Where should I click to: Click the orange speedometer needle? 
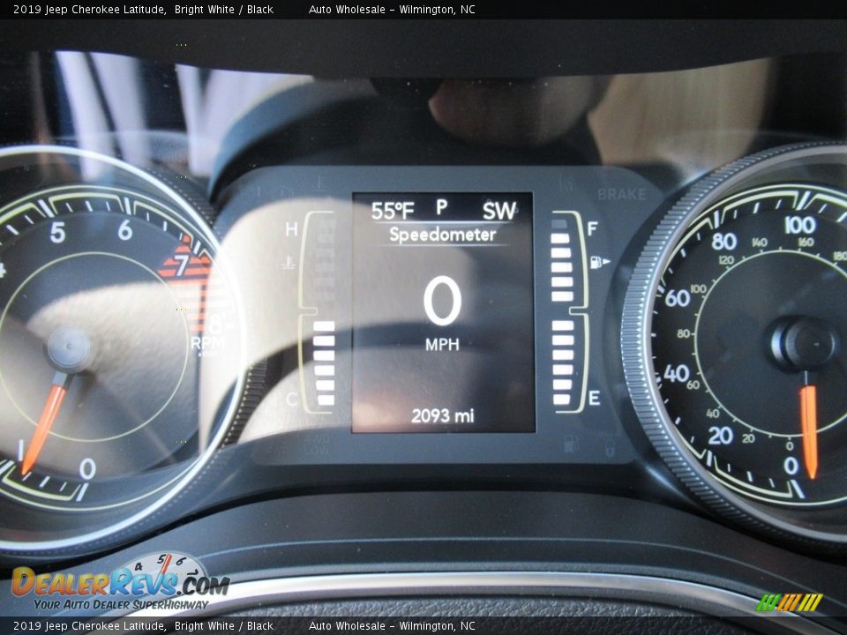coord(808,430)
